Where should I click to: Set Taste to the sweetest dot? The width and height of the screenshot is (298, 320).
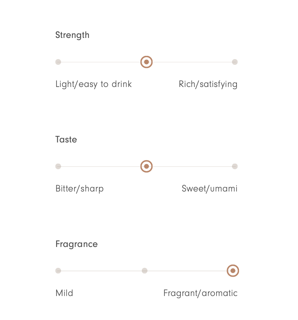(x=235, y=166)
